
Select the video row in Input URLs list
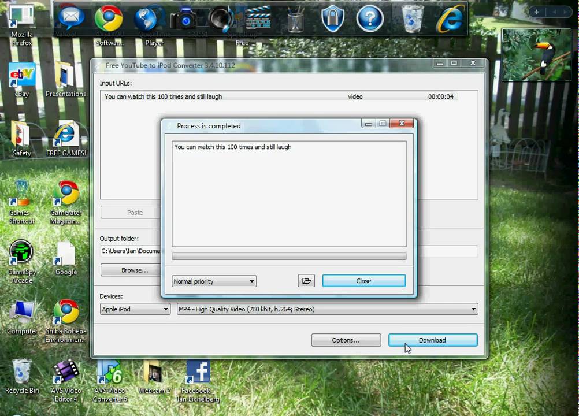[279, 96]
